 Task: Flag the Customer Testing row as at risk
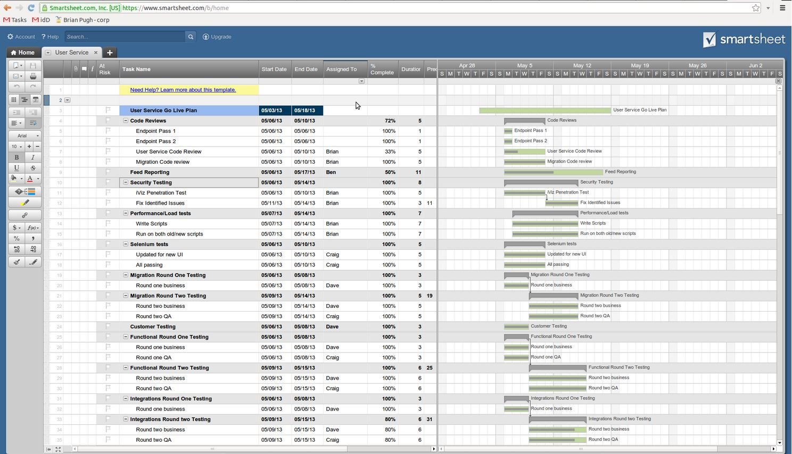click(x=108, y=326)
